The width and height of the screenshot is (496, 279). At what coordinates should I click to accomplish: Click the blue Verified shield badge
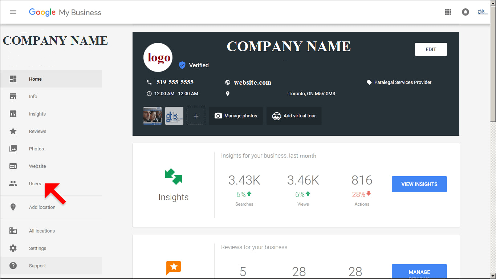pos(182,65)
